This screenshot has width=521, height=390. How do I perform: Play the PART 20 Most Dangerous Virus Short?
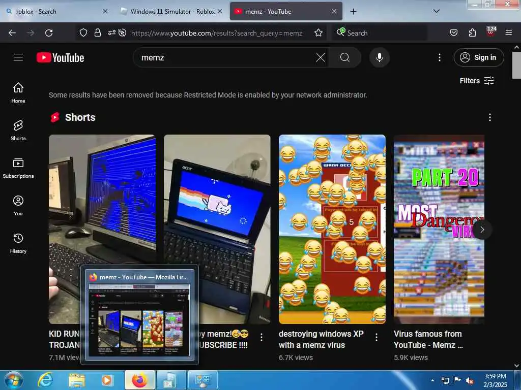click(439, 229)
